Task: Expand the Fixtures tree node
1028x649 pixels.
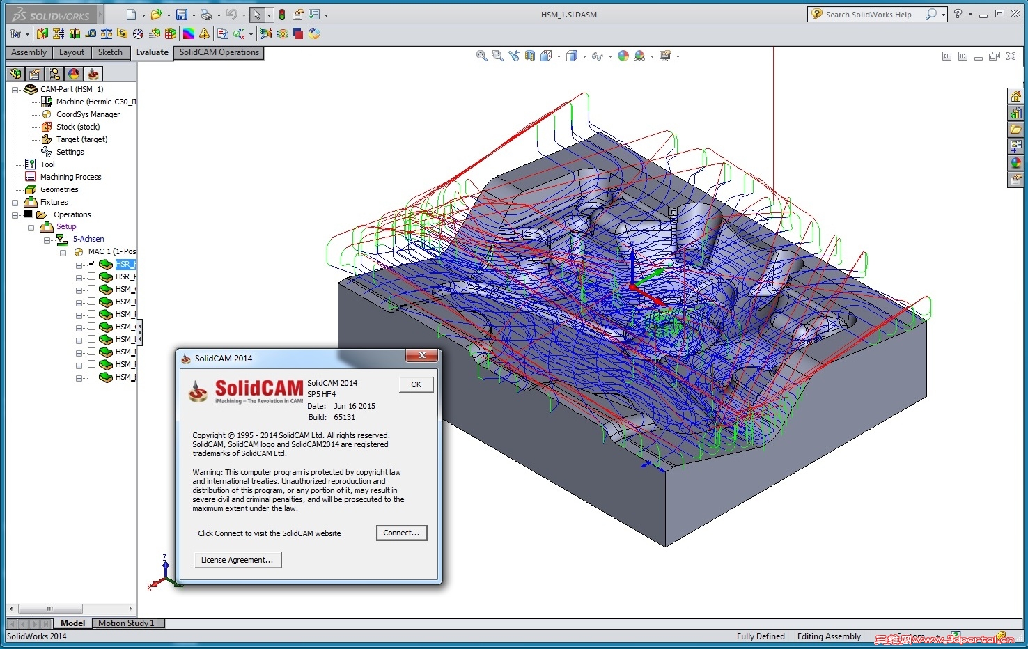Action: (15, 203)
